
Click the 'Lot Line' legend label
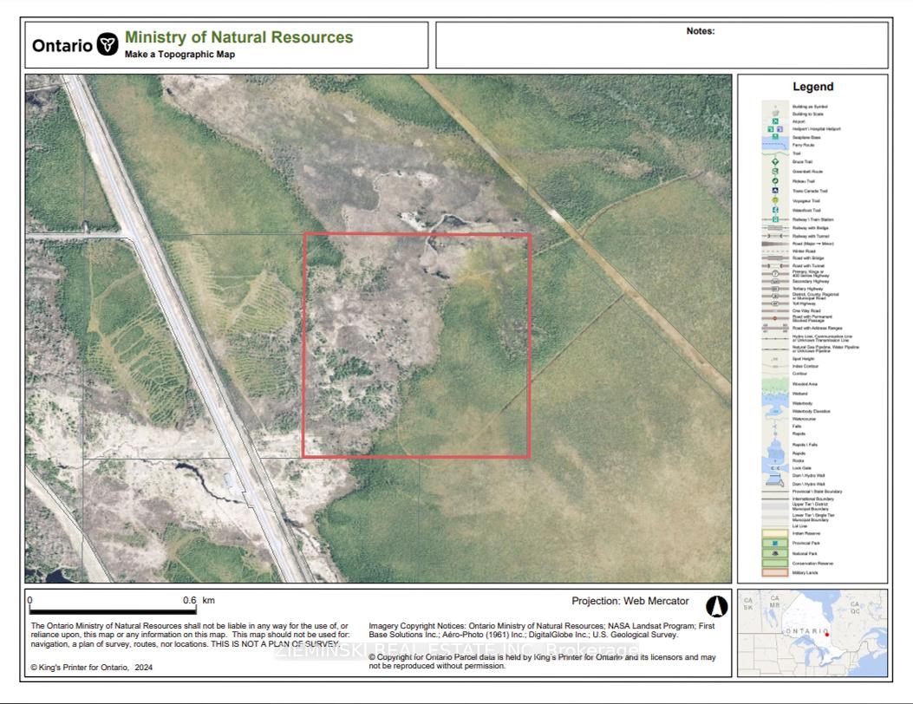[x=799, y=525]
